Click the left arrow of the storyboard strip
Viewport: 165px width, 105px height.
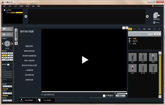(26, 16)
